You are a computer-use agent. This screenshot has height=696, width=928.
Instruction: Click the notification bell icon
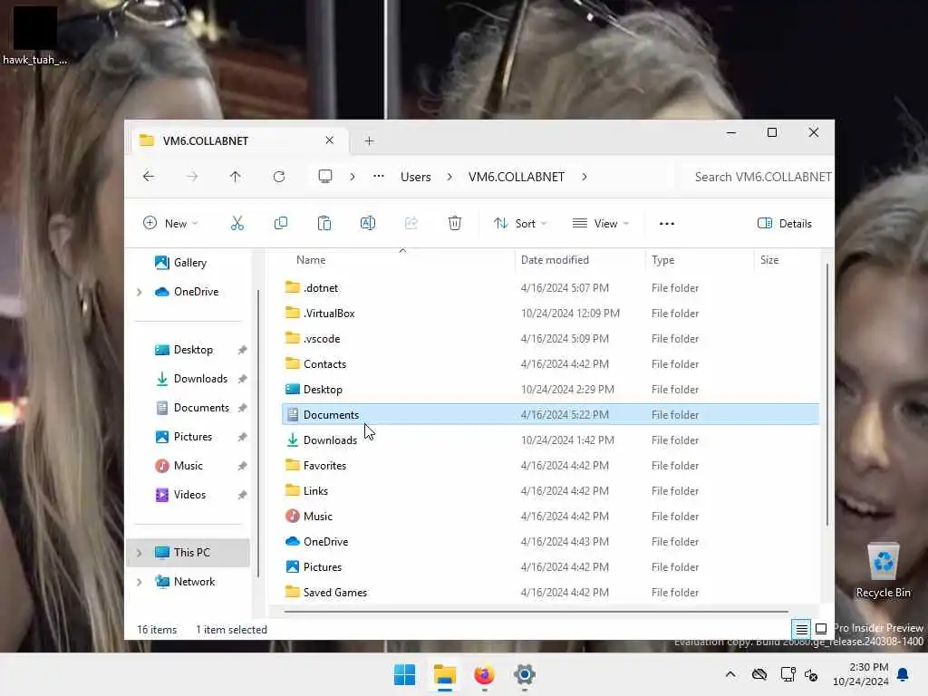pyautogui.click(x=904, y=674)
